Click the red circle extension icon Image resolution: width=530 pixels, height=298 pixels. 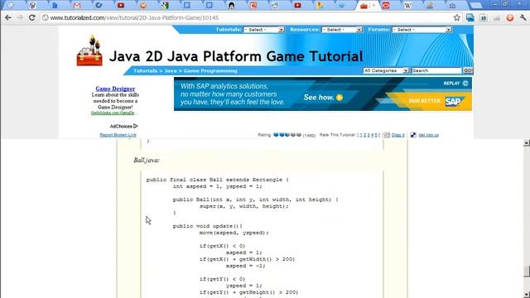pyautogui.click(x=510, y=18)
